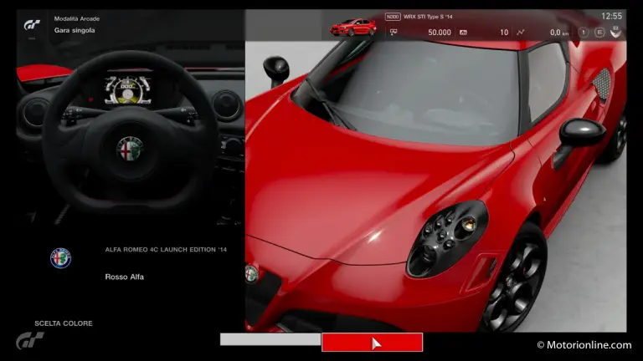Screen dimensions: 643x361
Task: Click the Gran Turismo logo in header
Action: pos(32,25)
